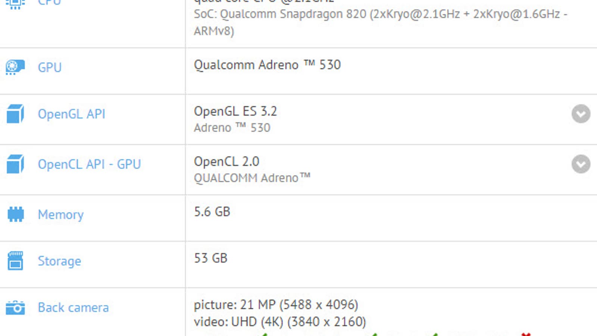
Task: Click the GPU graphics card icon
Action: (15, 67)
